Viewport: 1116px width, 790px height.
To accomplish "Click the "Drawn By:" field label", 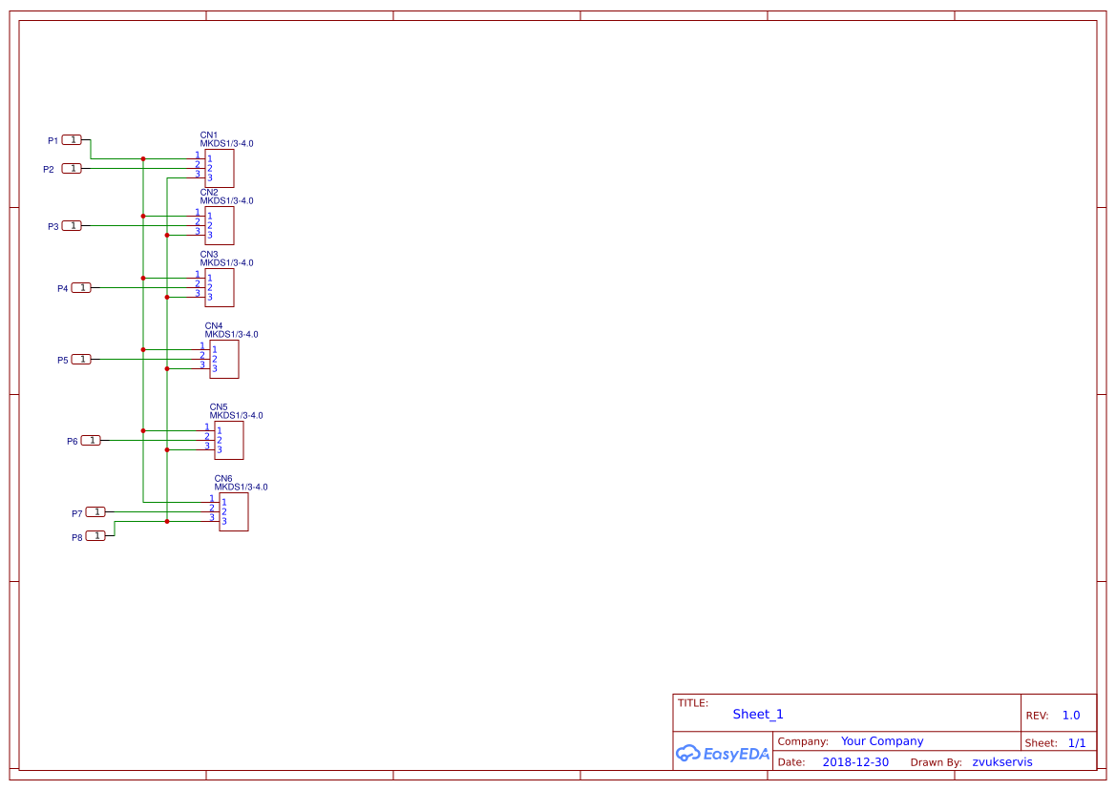I will click(x=936, y=762).
